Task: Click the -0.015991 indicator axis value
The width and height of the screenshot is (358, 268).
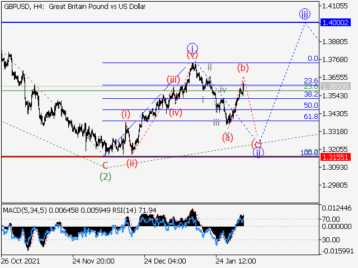Action: coord(338,251)
